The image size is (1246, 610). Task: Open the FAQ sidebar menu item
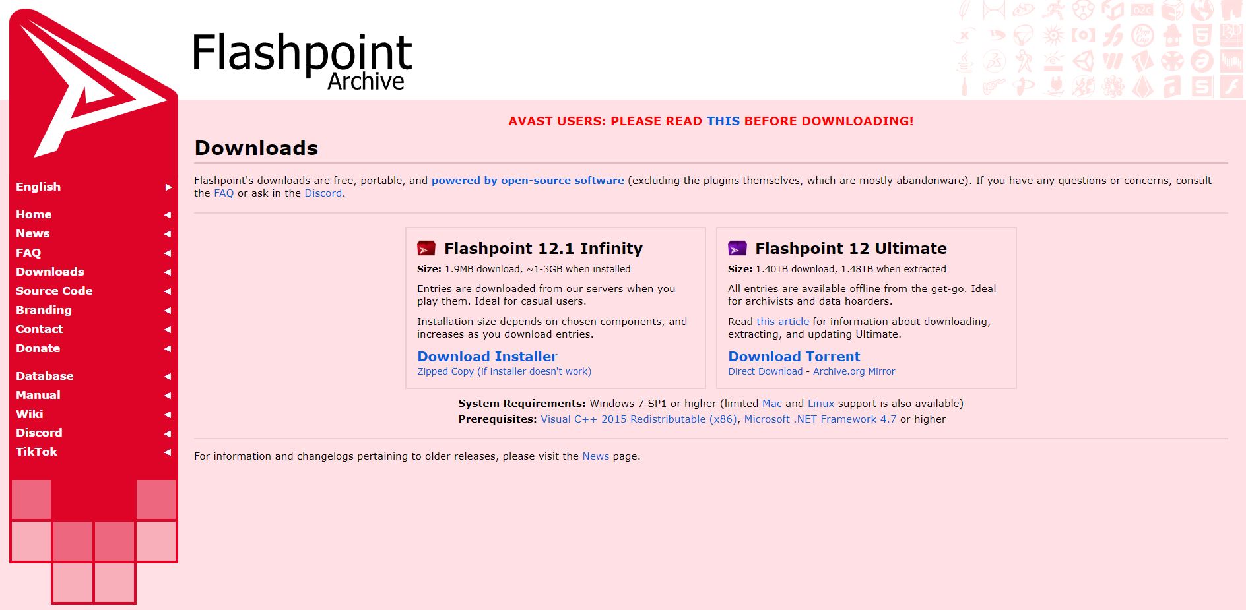coord(28,253)
